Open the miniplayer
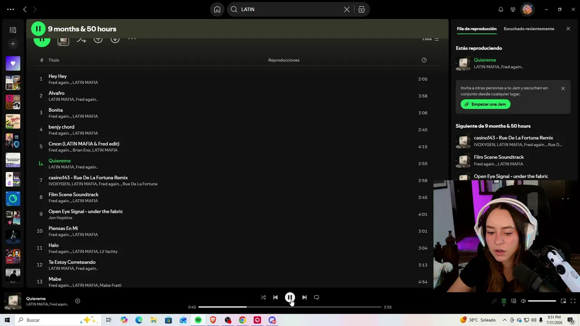The image size is (580, 326). click(x=563, y=301)
